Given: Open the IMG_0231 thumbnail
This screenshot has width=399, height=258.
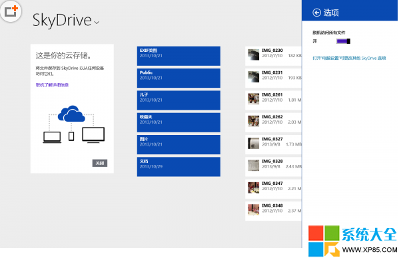Looking at the screenshot, I should coord(253,76).
